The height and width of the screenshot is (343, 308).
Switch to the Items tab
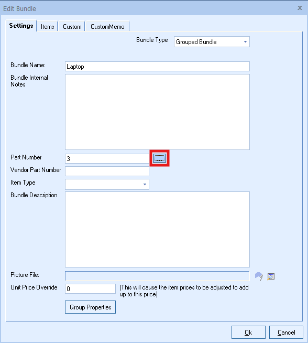tap(47, 27)
